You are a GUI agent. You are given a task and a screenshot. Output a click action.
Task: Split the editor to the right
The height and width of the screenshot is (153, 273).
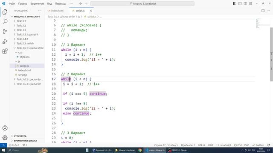click(x=263, y=11)
